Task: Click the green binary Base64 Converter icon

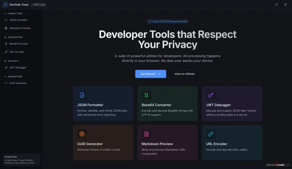Action: 146,95
